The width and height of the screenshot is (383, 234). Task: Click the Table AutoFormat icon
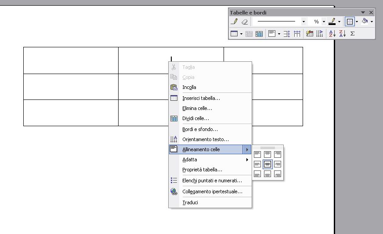tap(310, 34)
